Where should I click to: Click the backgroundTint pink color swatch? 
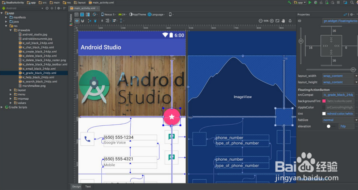point(324,101)
